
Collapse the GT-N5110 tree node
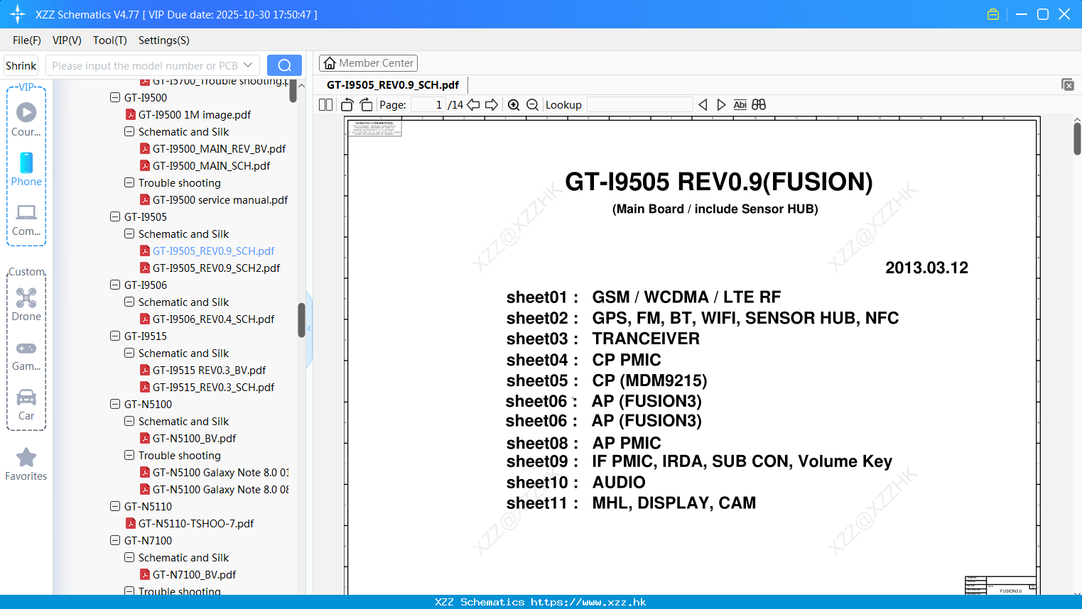pos(115,506)
